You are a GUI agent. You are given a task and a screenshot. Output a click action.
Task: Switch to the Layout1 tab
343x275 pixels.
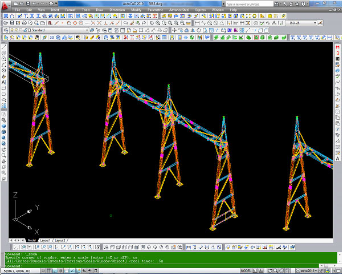(44, 240)
